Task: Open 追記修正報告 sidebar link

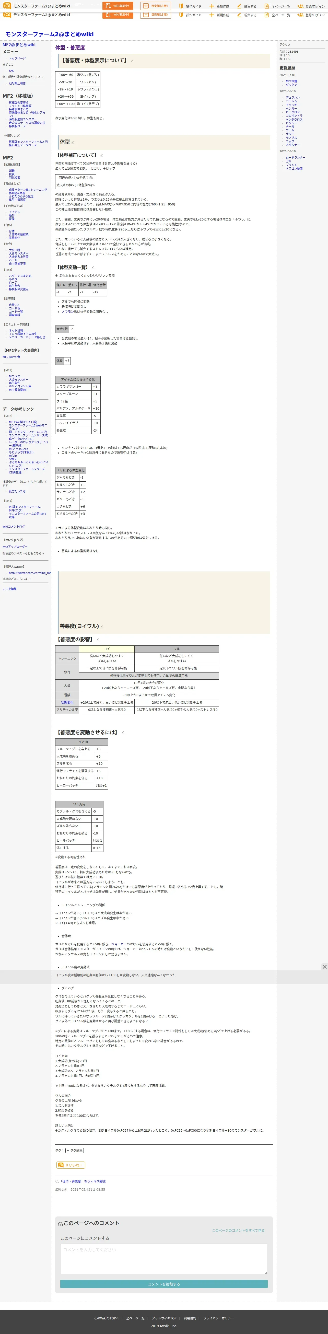Action: 17,83
